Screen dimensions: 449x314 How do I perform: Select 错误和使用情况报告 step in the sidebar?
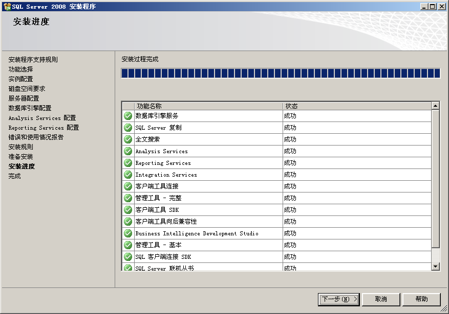point(36,137)
